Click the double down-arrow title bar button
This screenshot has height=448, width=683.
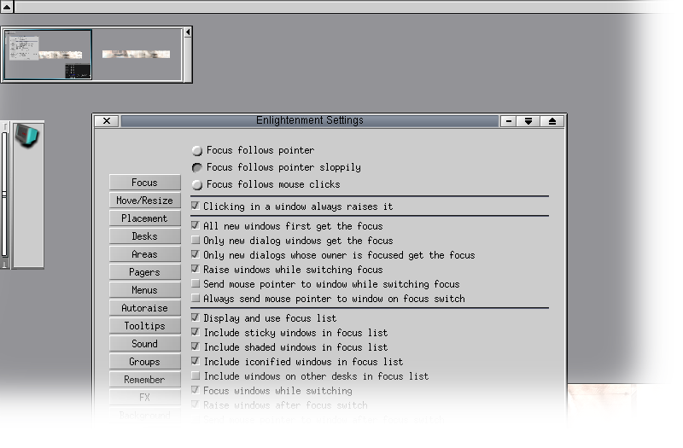[528, 121]
